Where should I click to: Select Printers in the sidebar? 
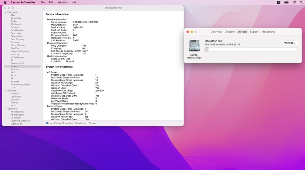coord(15,70)
